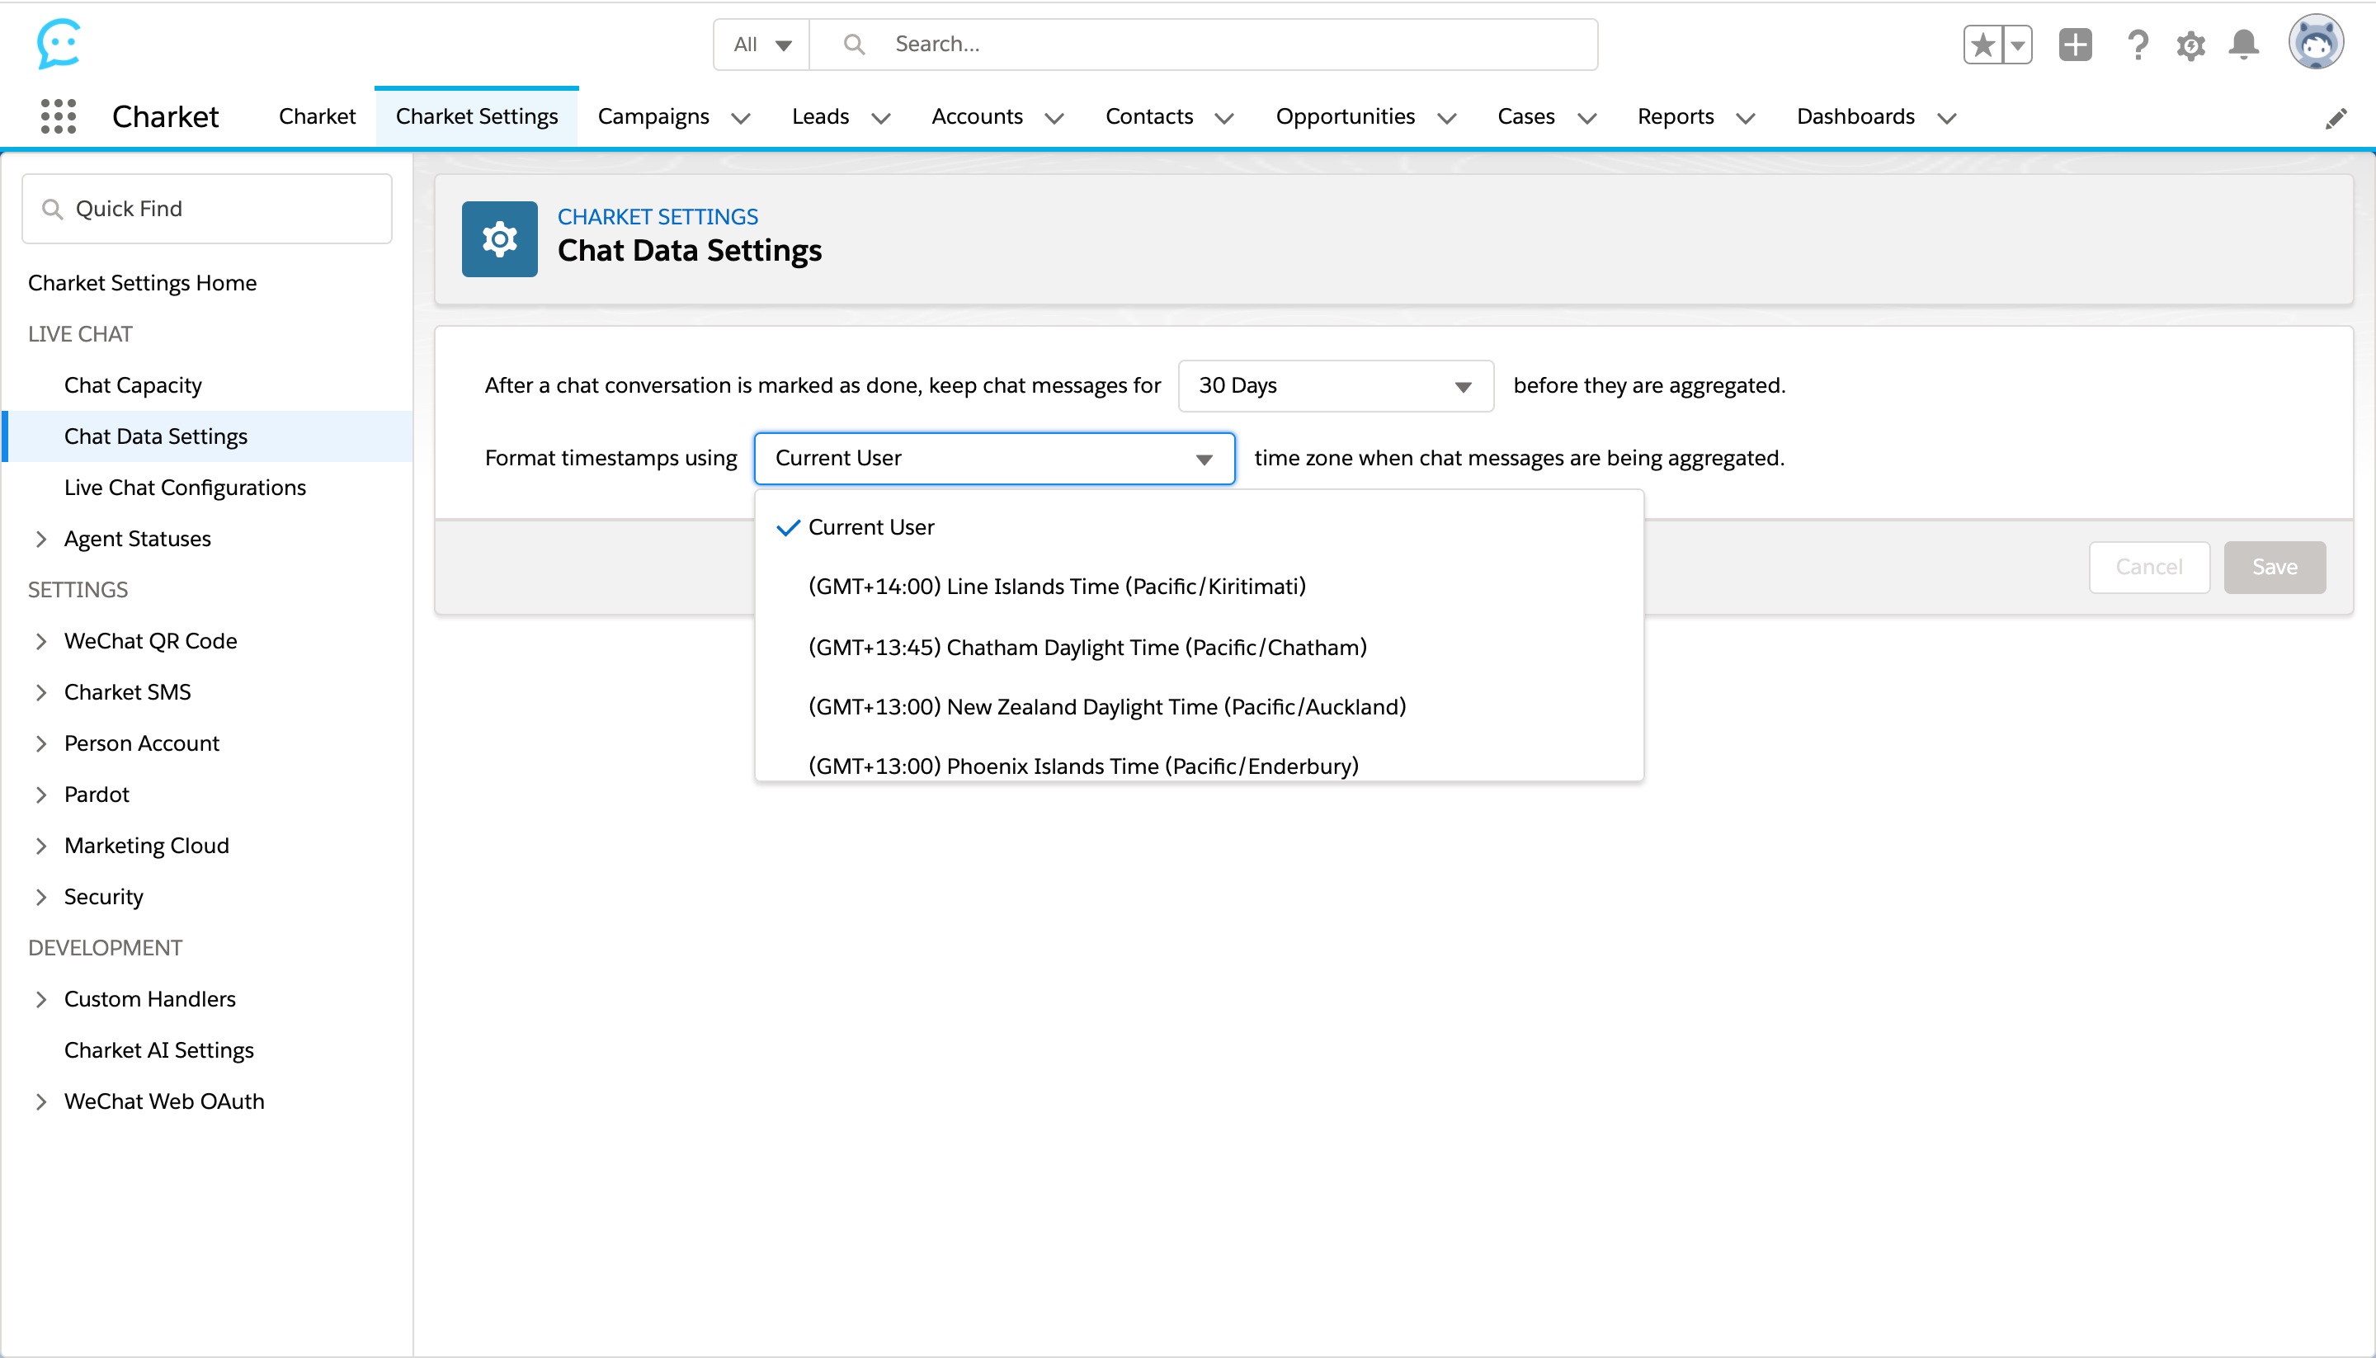The height and width of the screenshot is (1358, 2376).
Task: Open Chat Capacity in the sidebar
Action: 134,385
